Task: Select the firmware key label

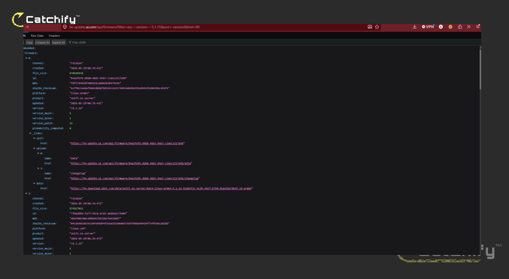Action: pos(31,53)
